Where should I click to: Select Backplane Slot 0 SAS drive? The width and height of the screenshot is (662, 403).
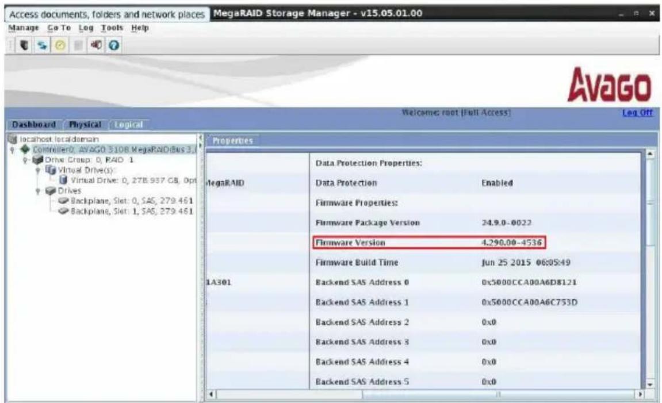coord(132,201)
